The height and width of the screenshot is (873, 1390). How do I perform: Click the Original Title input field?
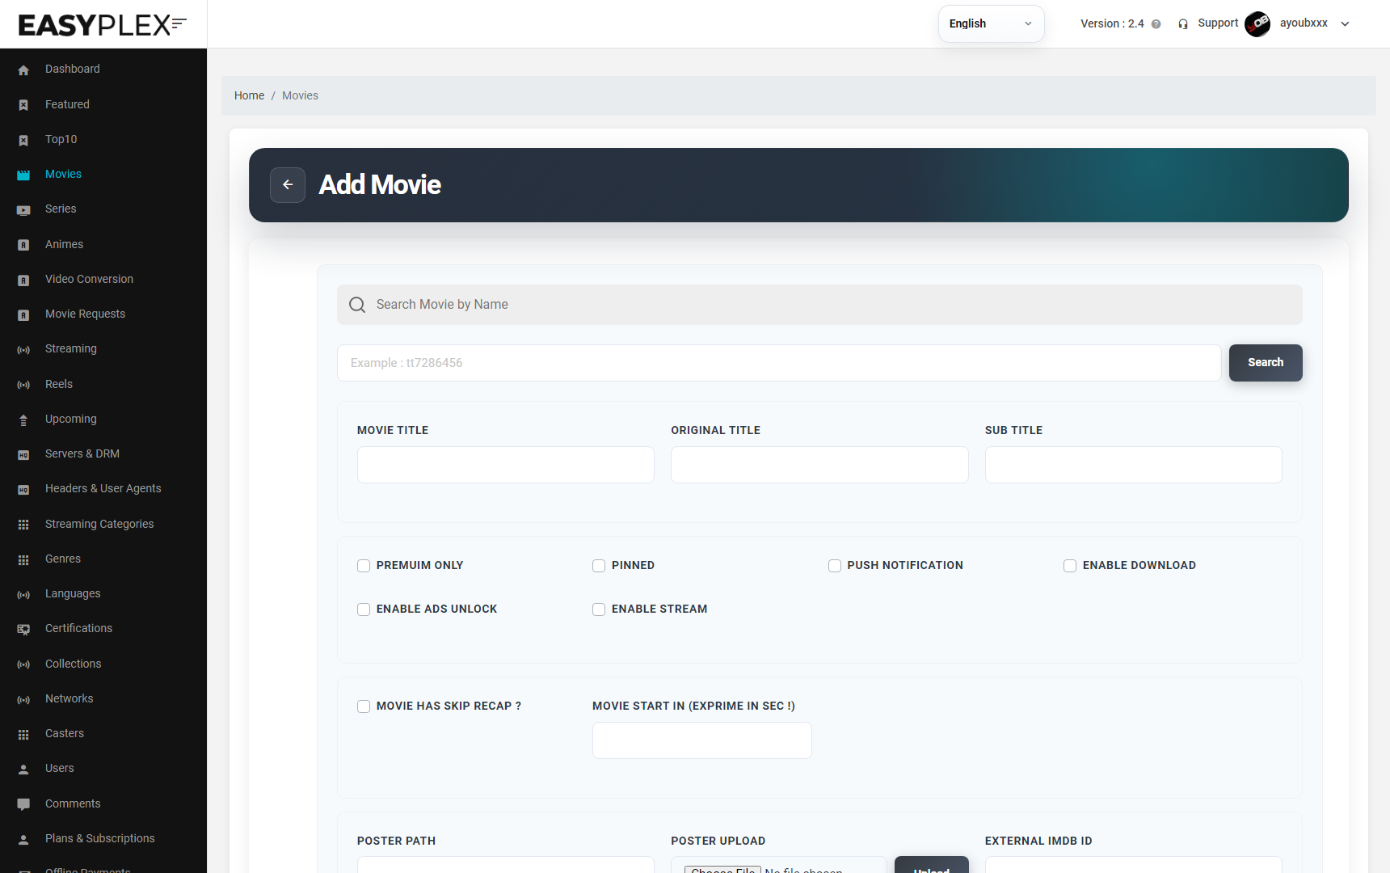[819, 465]
